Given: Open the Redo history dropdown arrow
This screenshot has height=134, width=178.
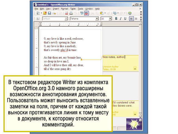Looking at the screenshot, I should (125, 13).
